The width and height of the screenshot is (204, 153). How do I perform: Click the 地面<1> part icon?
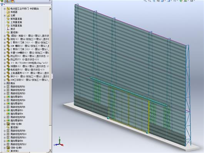click(x=8, y=36)
